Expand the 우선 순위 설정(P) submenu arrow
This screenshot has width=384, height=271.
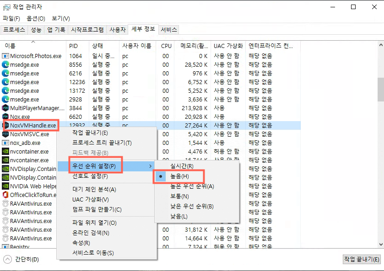tap(150, 166)
